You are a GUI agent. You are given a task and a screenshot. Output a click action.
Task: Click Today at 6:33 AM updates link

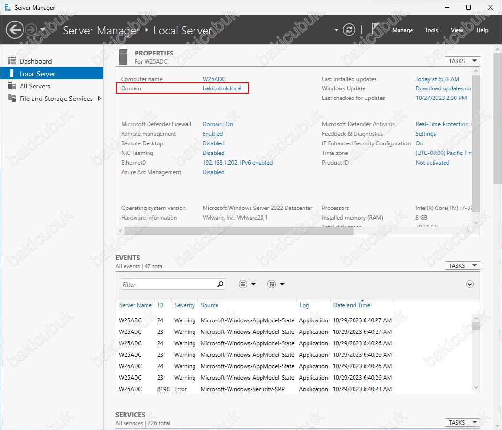coord(437,79)
